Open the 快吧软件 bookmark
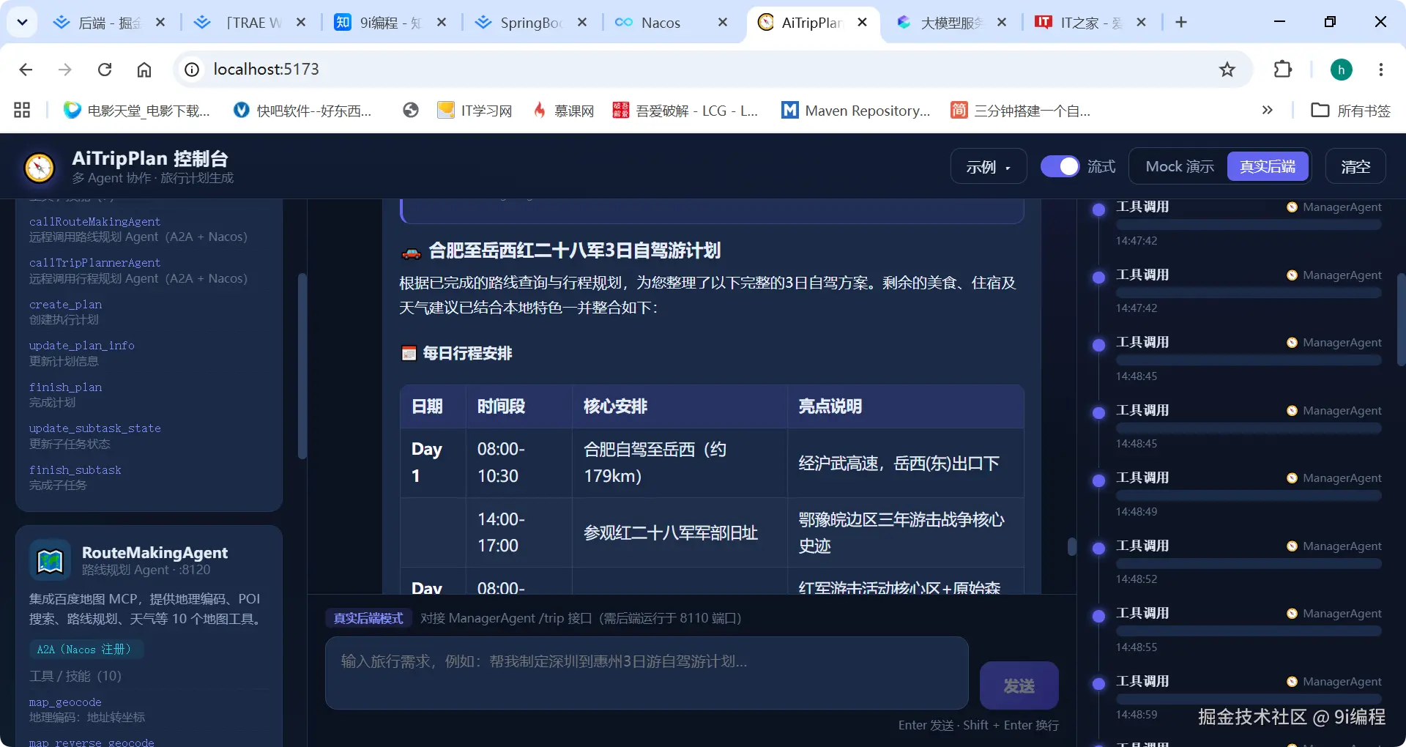1406x747 pixels. click(302, 111)
